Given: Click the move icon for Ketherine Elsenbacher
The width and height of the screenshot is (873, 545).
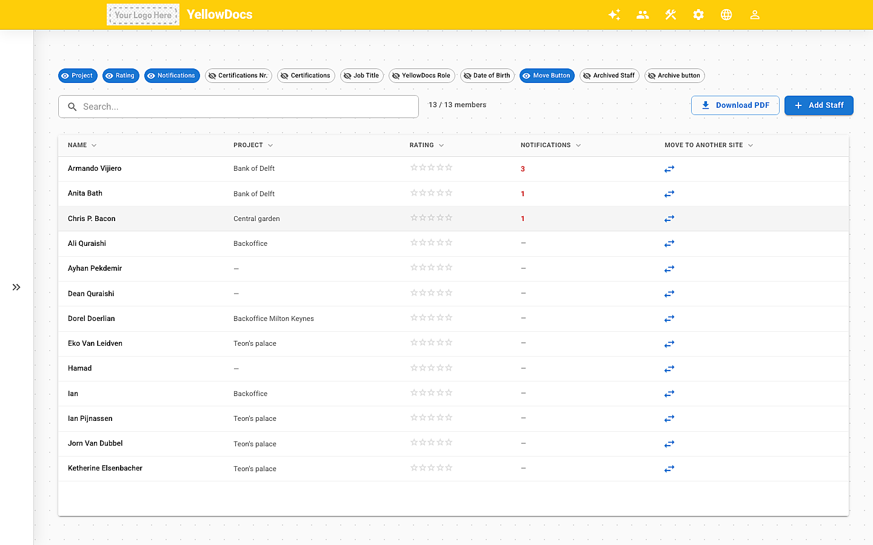Looking at the screenshot, I should (x=669, y=469).
